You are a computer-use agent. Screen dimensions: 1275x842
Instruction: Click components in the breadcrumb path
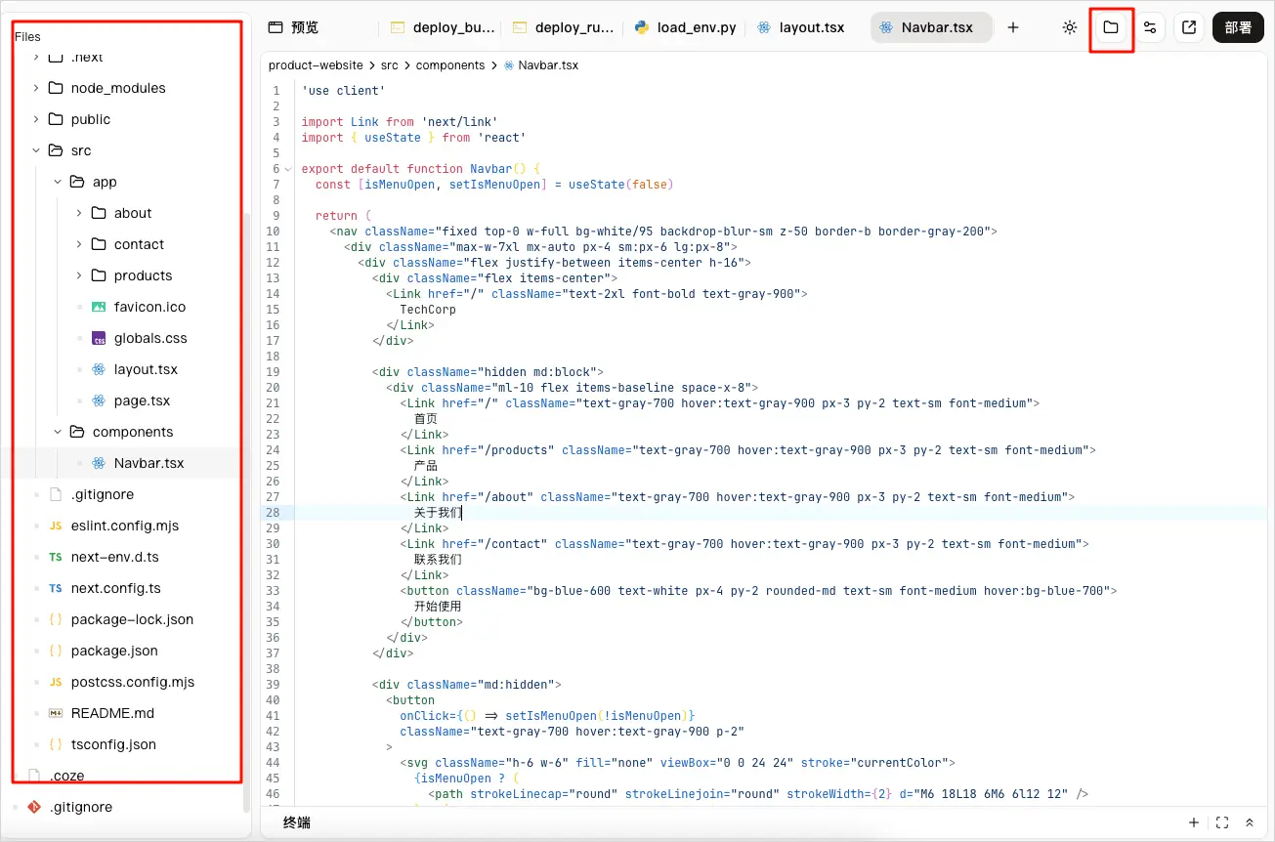point(450,65)
